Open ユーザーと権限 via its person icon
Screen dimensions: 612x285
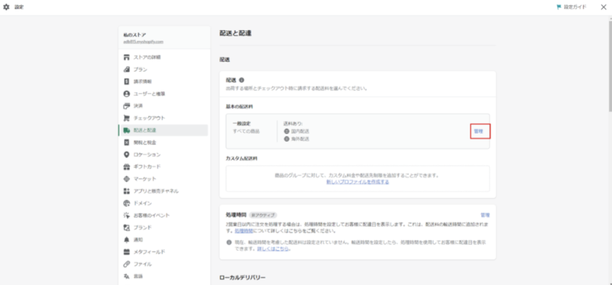126,94
